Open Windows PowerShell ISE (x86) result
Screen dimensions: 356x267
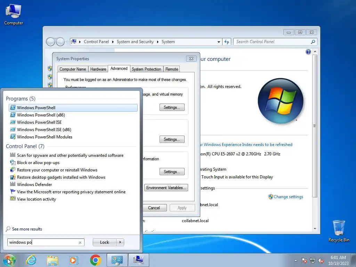pyautogui.click(x=73, y=129)
